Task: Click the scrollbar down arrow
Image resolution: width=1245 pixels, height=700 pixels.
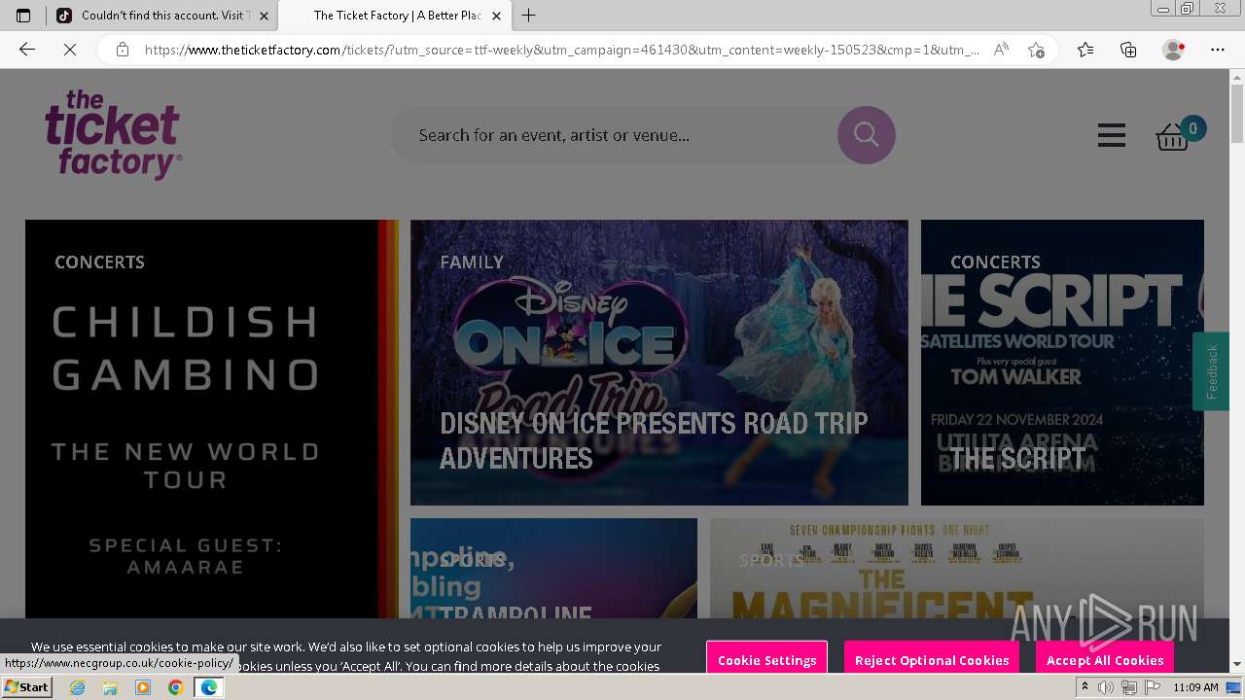Action: 1237,665
